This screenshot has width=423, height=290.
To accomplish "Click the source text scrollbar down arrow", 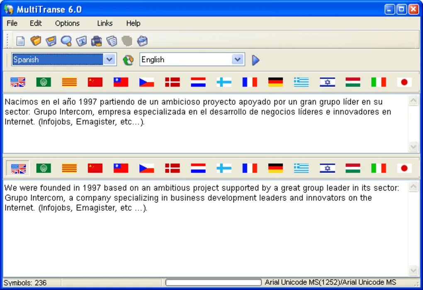I will 413,147.
